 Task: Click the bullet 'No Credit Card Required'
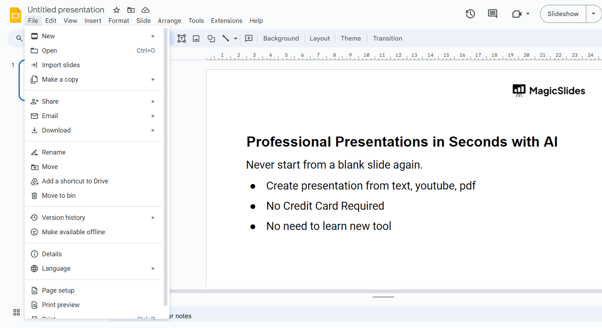(325, 206)
